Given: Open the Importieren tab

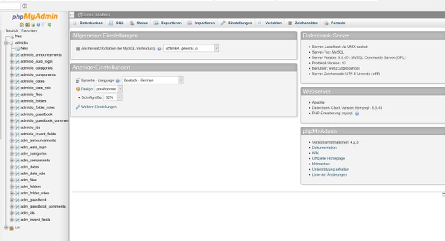Looking at the screenshot, I should point(201,23).
